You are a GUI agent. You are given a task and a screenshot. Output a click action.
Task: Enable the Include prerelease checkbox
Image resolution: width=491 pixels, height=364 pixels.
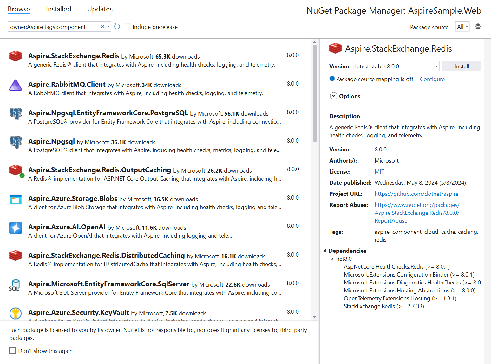pos(127,27)
